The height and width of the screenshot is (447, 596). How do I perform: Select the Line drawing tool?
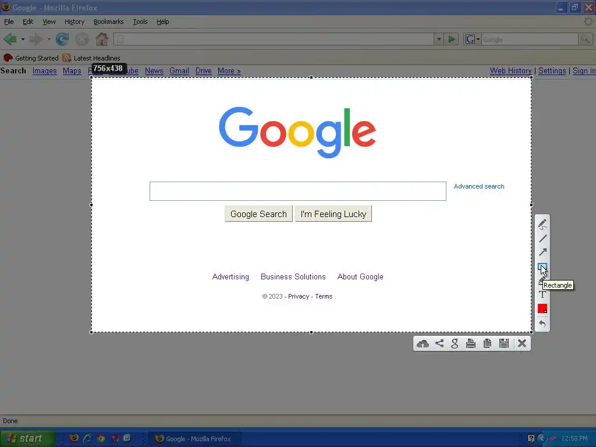click(542, 239)
